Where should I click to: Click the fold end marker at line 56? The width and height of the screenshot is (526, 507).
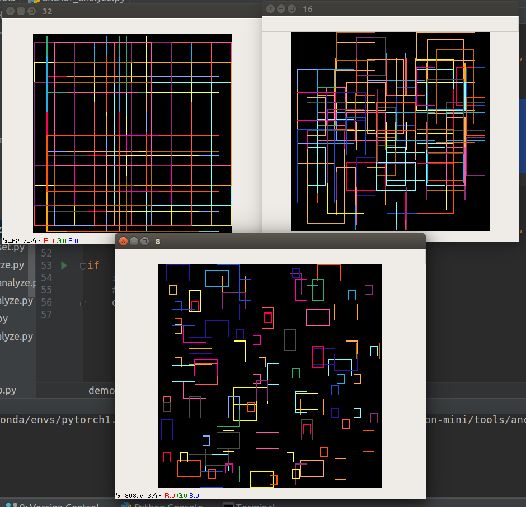pos(83,303)
